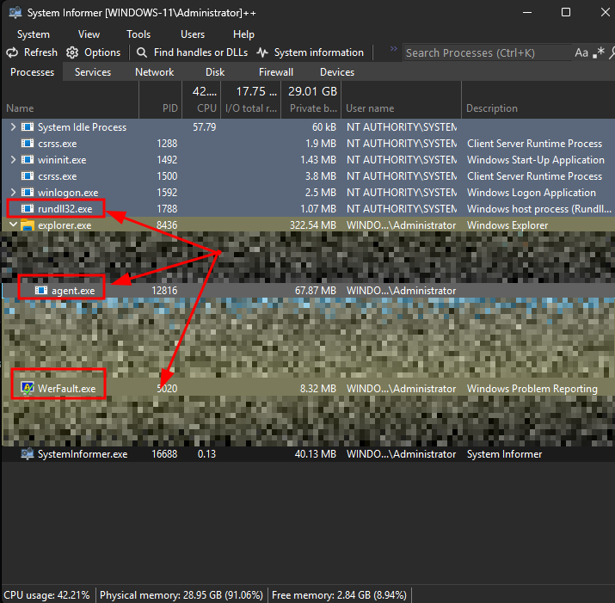Click the Free memory status bar entry

(x=339, y=594)
